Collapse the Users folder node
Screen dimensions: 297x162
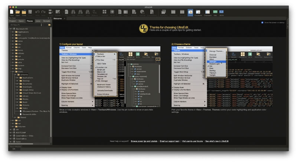point(13,71)
